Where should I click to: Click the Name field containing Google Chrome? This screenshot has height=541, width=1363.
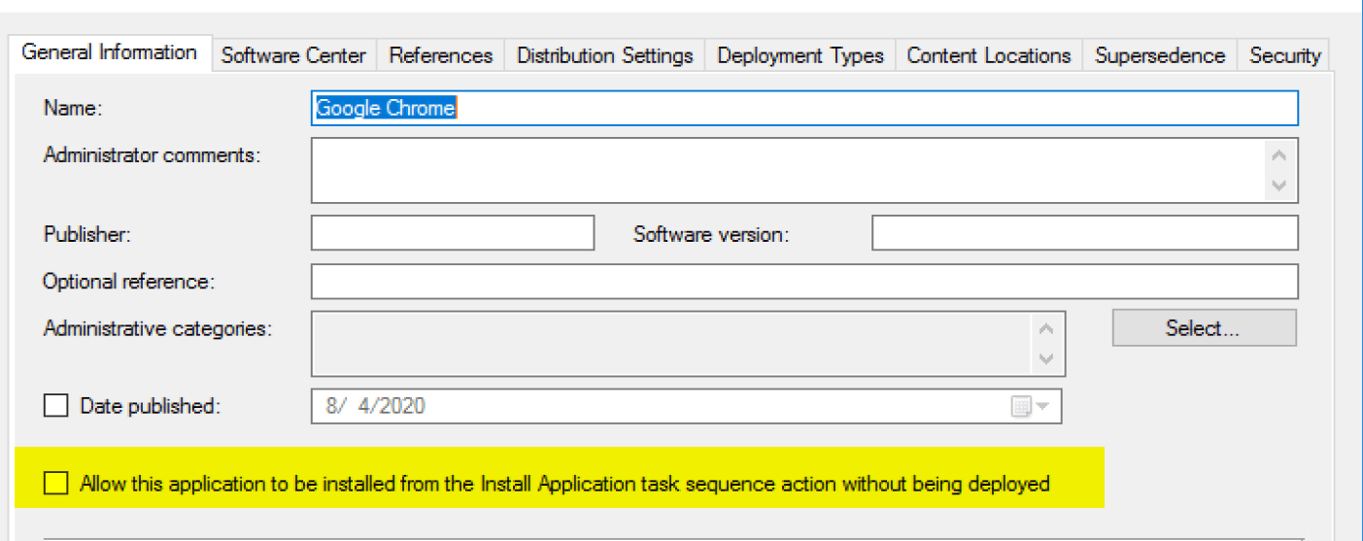(804, 108)
